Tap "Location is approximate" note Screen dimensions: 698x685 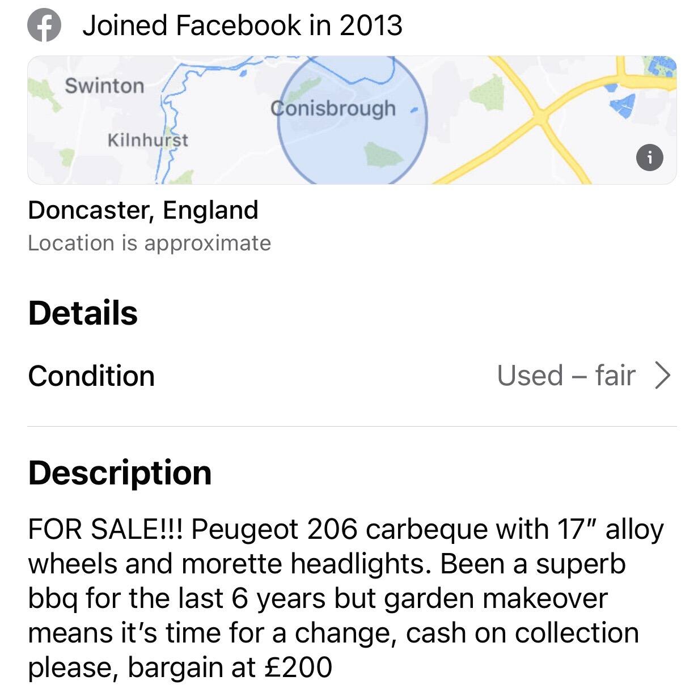point(149,243)
